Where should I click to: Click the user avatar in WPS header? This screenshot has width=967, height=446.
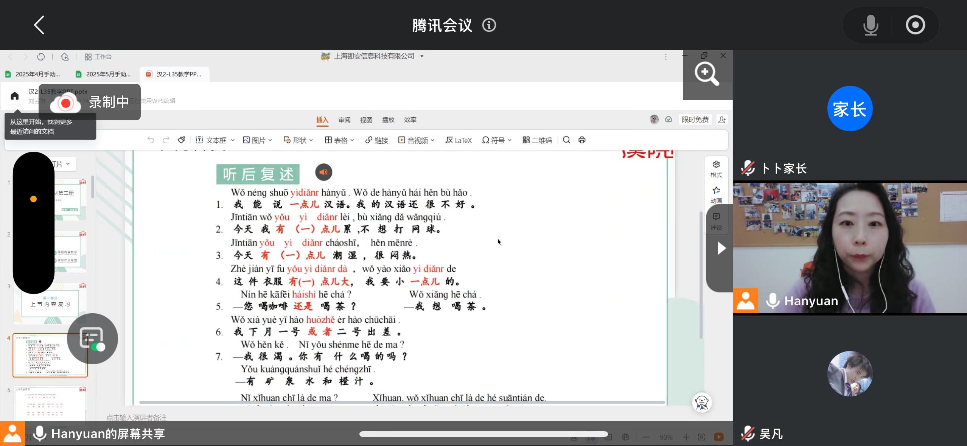pyautogui.click(x=654, y=120)
